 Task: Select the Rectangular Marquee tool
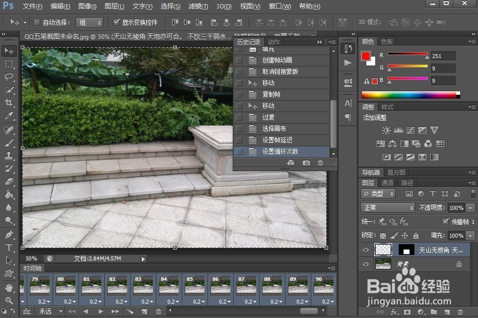tap(9, 64)
